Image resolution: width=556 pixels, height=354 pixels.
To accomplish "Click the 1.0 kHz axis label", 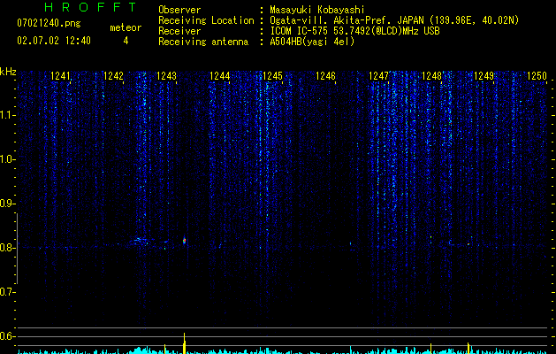I will tap(8, 159).
